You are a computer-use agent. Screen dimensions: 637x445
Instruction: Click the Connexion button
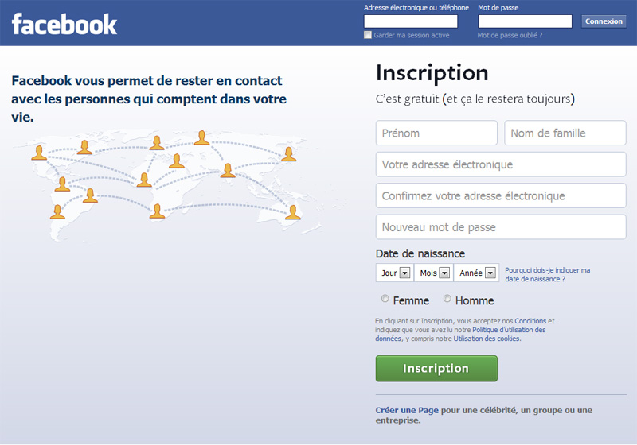(604, 21)
